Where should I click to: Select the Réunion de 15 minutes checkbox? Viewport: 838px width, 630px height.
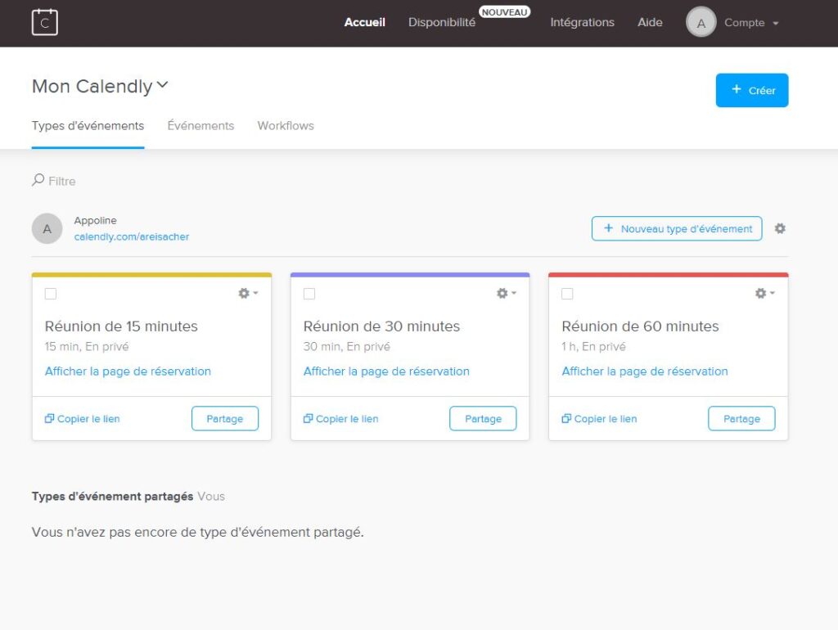click(52, 293)
